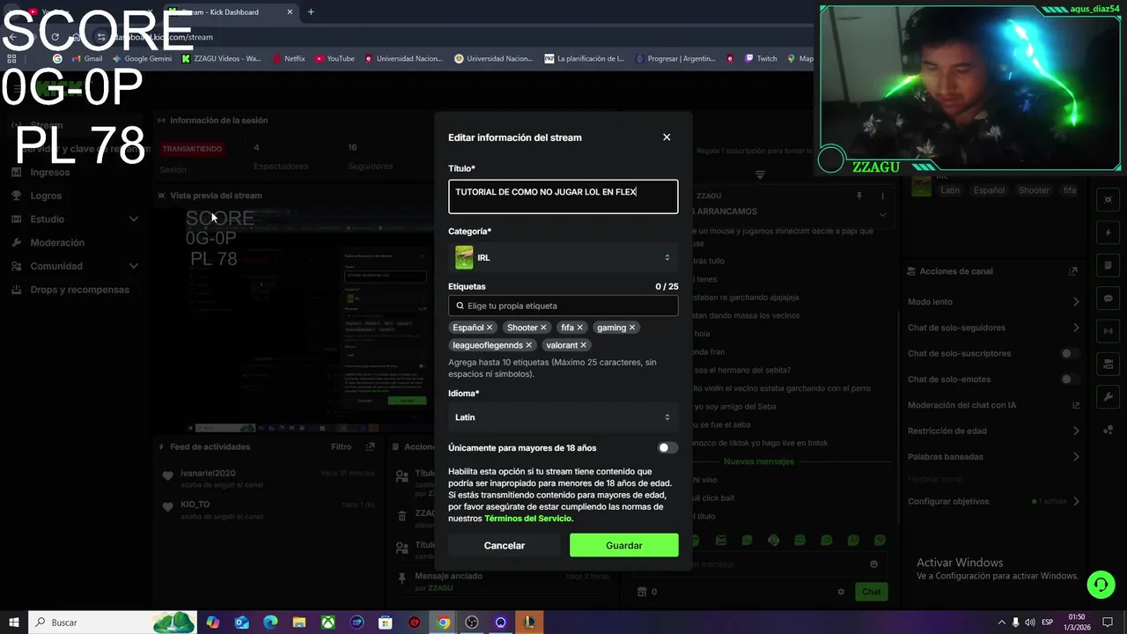The width and height of the screenshot is (1127, 634).
Task: Remove the leagueoflegennds tag
Action: 528,345
